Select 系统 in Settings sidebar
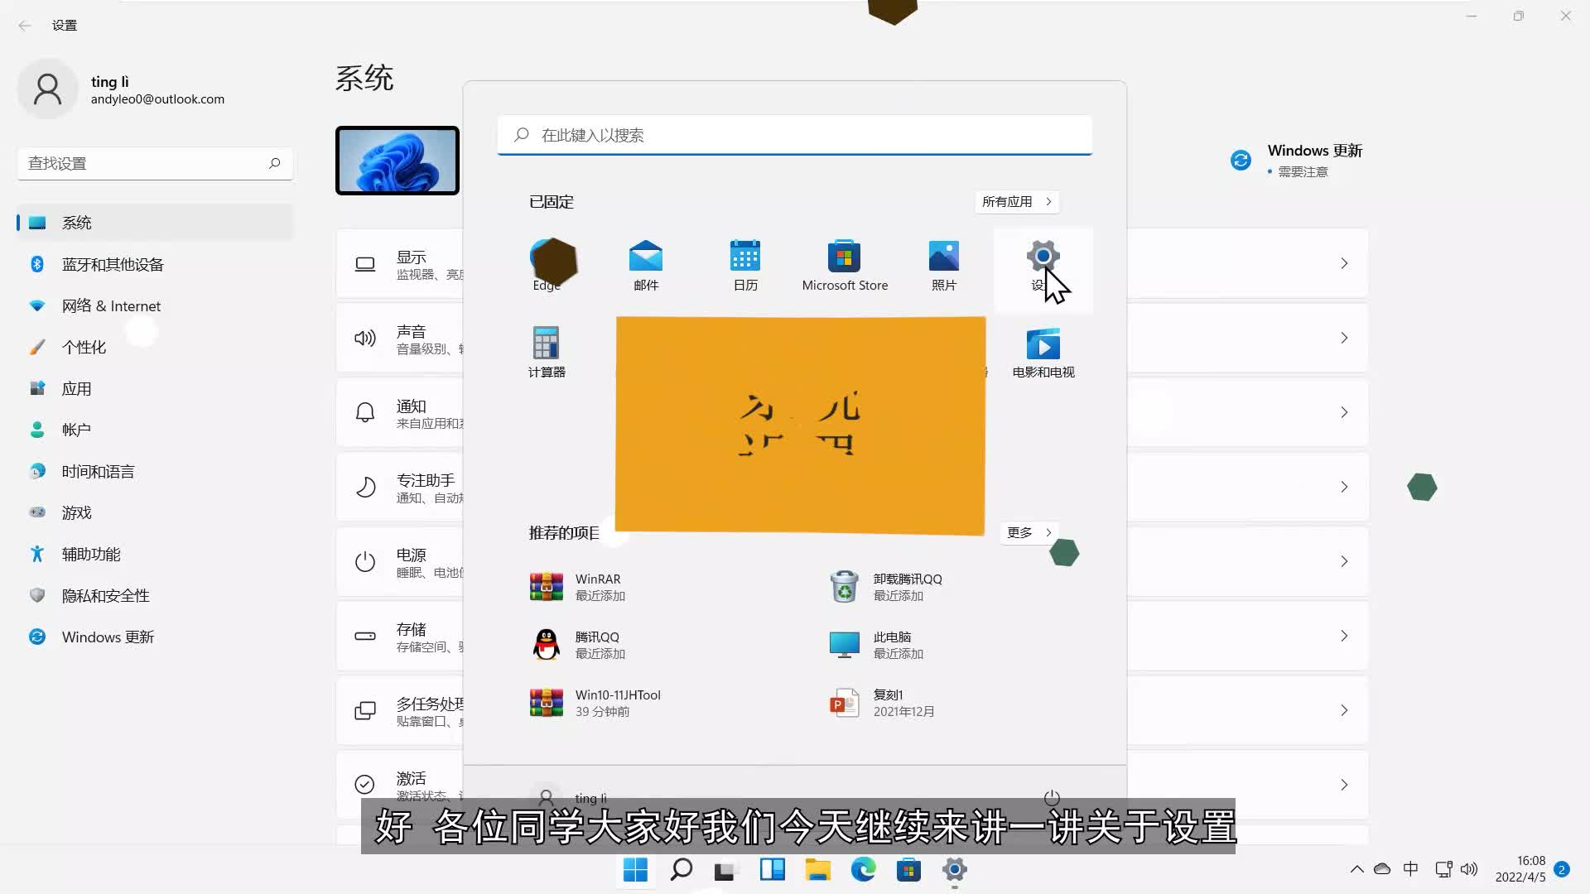The height and width of the screenshot is (894, 1590). click(155, 223)
